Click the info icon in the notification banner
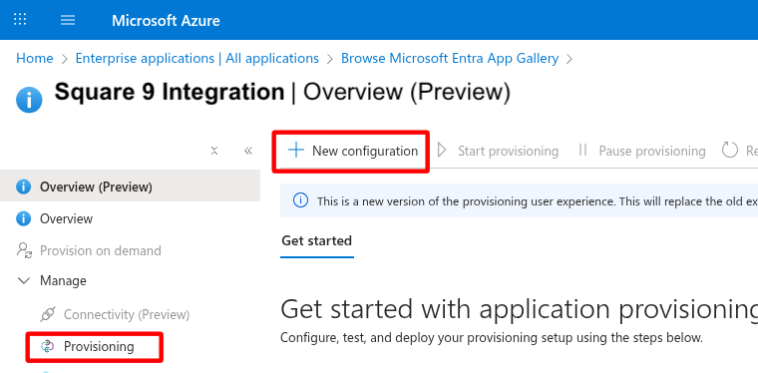This screenshot has width=758, height=373. tap(300, 200)
